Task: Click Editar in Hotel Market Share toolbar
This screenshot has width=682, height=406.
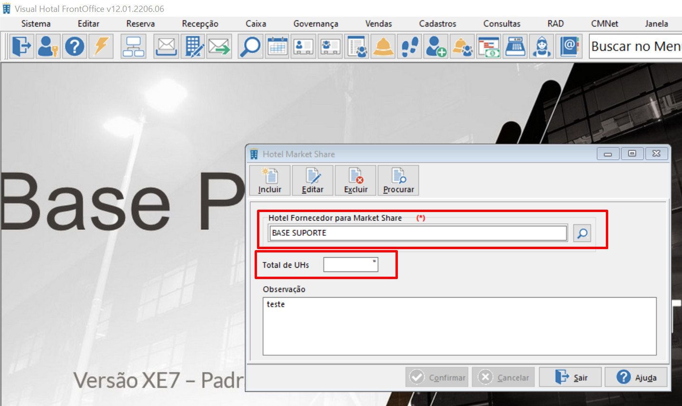Action: click(x=313, y=180)
